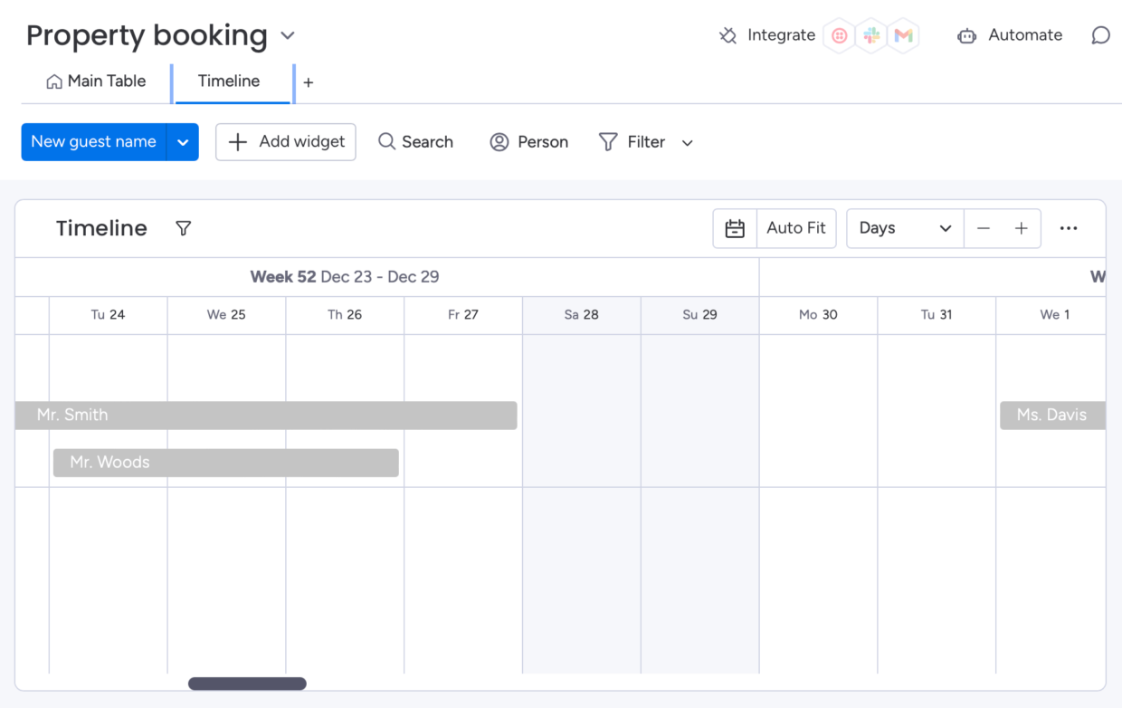Filter board items by Person

tap(528, 142)
